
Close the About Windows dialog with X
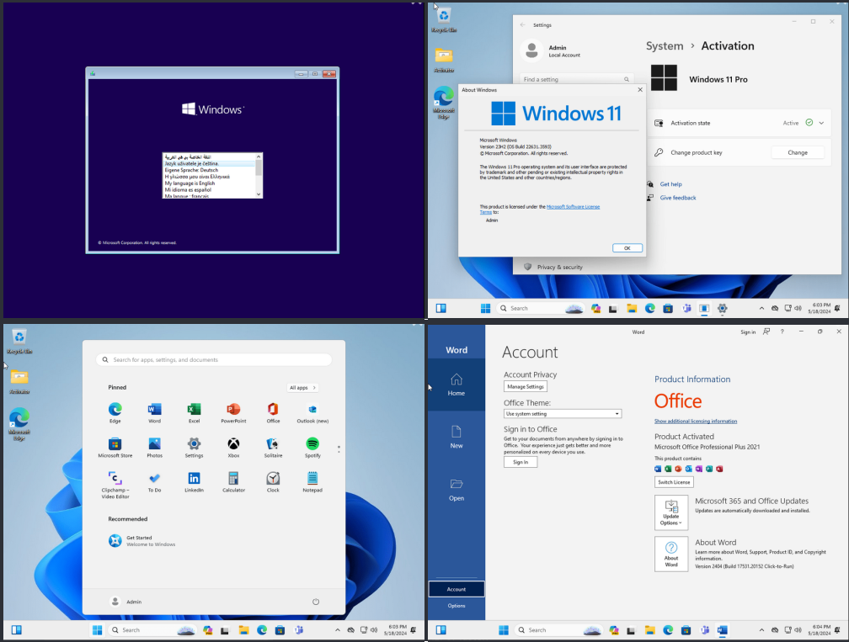(640, 90)
